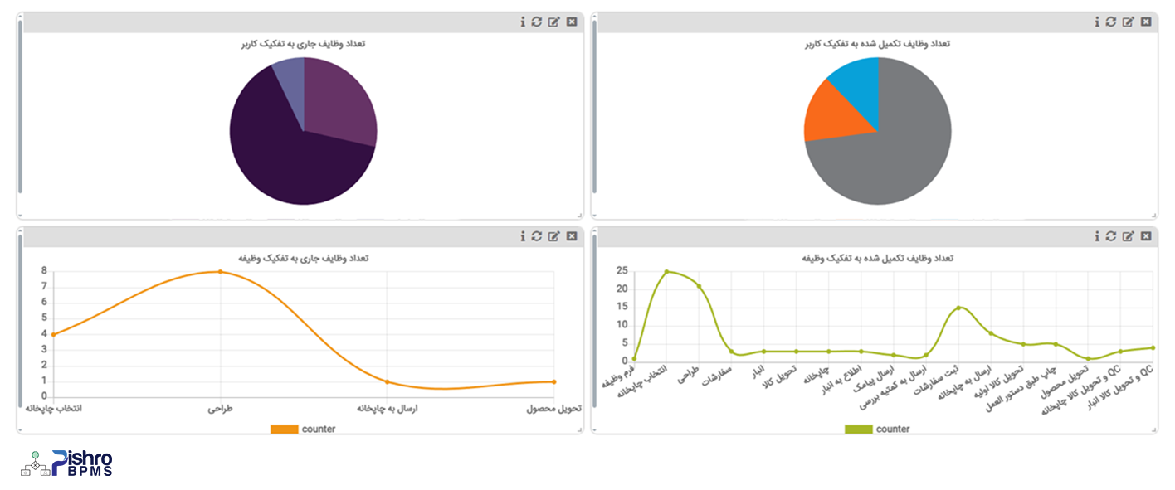Edit the orange current tasks line chart widget
The height and width of the screenshot is (490, 1175).
coord(553,236)
